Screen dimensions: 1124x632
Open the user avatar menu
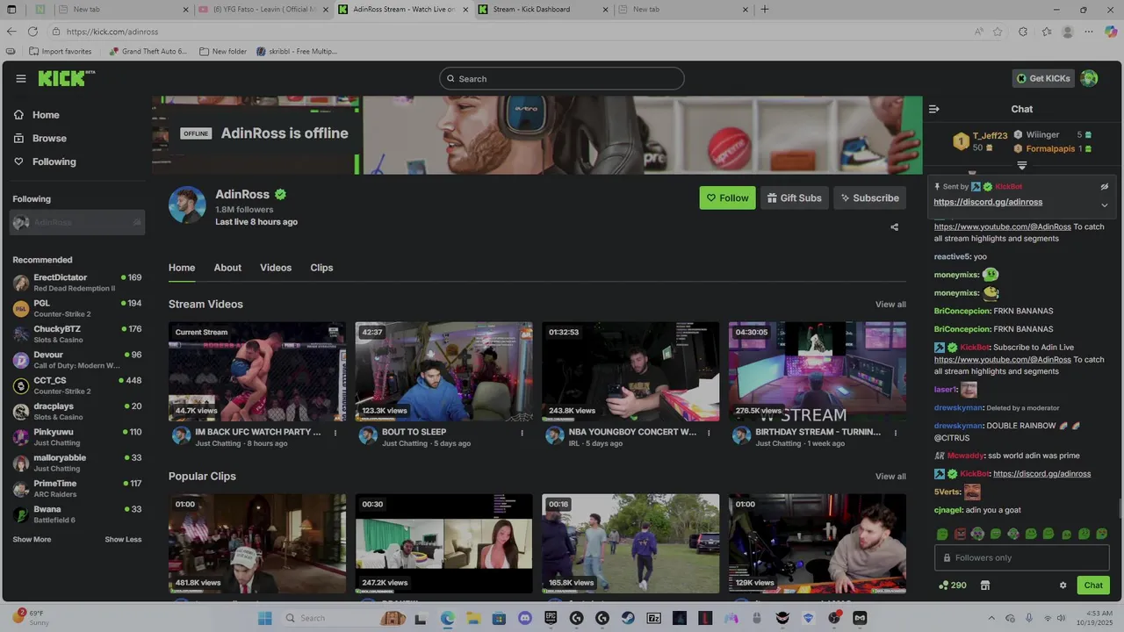[1089, 78]
